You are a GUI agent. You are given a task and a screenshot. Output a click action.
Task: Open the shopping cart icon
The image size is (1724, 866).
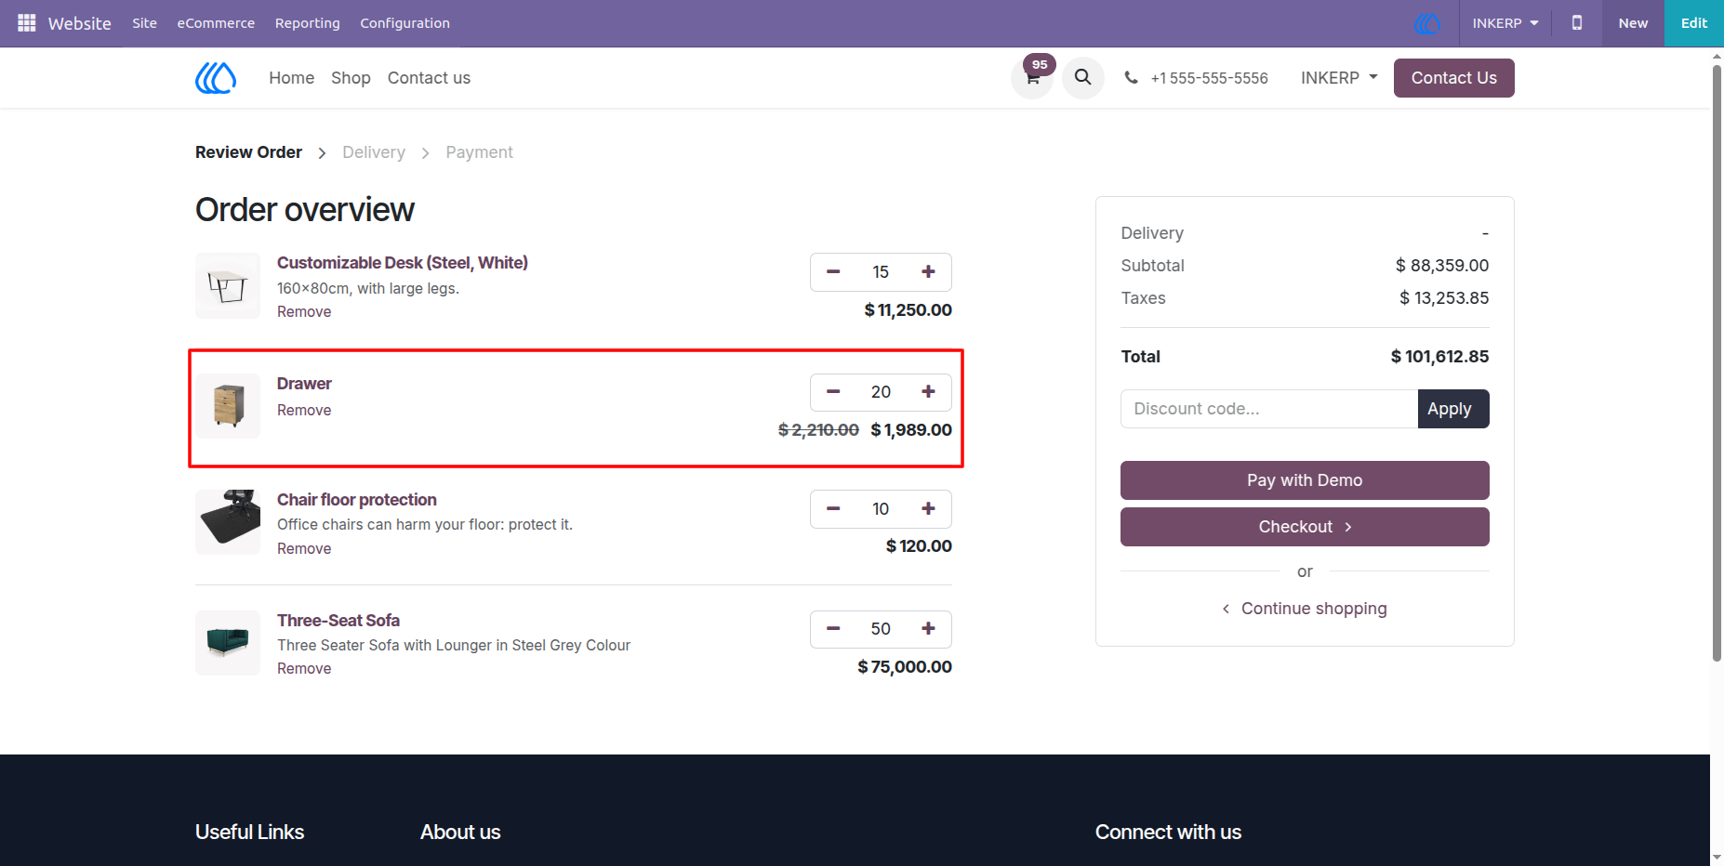click(1032, 78)
